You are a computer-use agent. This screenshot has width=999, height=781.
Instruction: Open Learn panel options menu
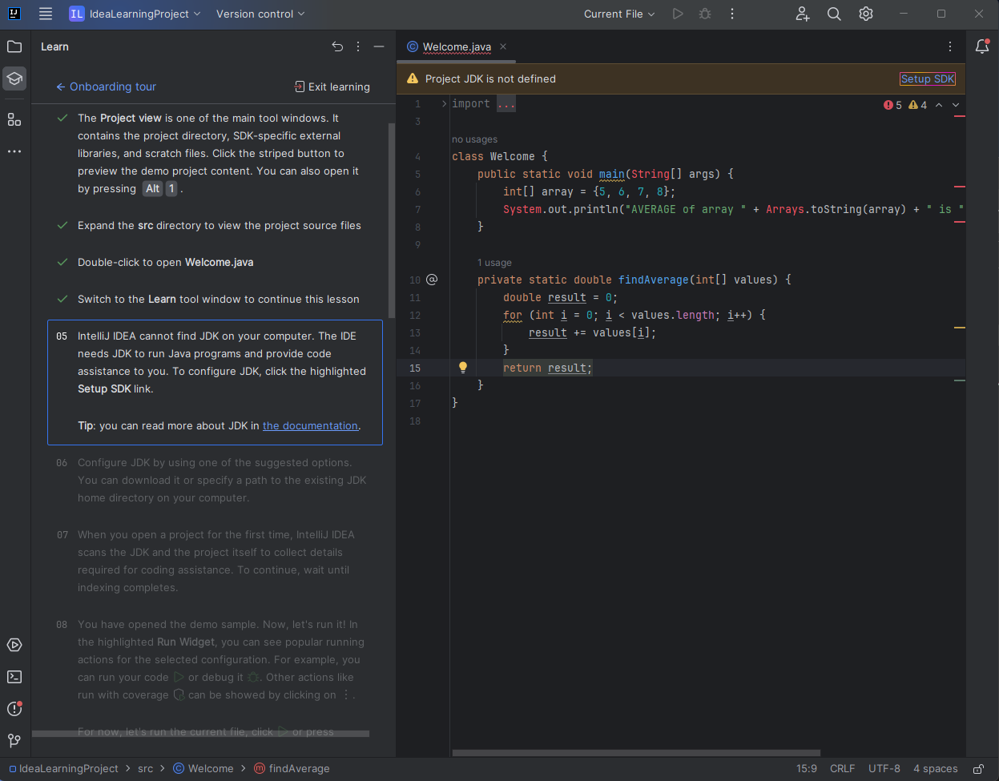tap(358, 46)
